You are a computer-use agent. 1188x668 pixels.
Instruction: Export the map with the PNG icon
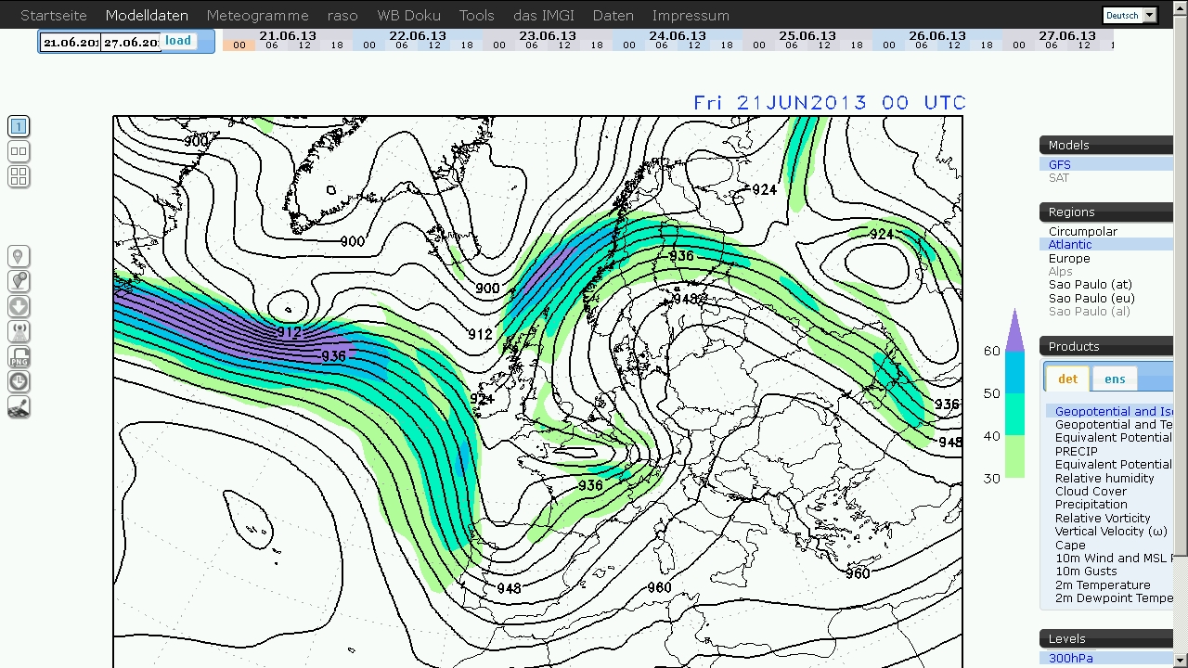pyautogui.click(x=19, y=357)
